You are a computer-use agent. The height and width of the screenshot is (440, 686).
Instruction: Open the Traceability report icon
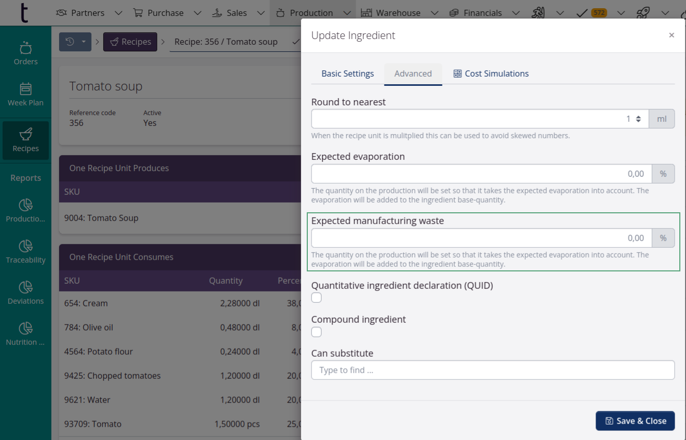(26, 246)
